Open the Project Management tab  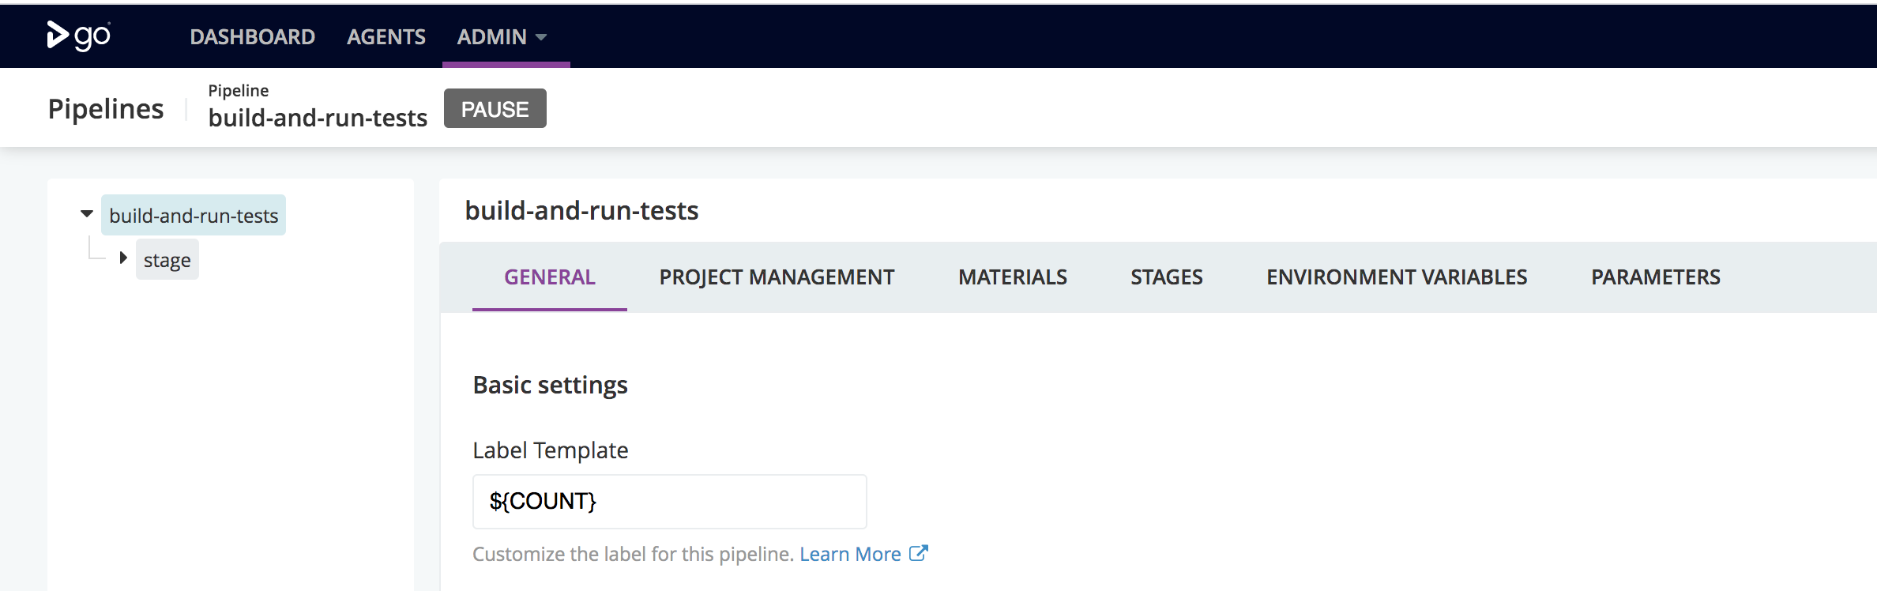(777, 277)
